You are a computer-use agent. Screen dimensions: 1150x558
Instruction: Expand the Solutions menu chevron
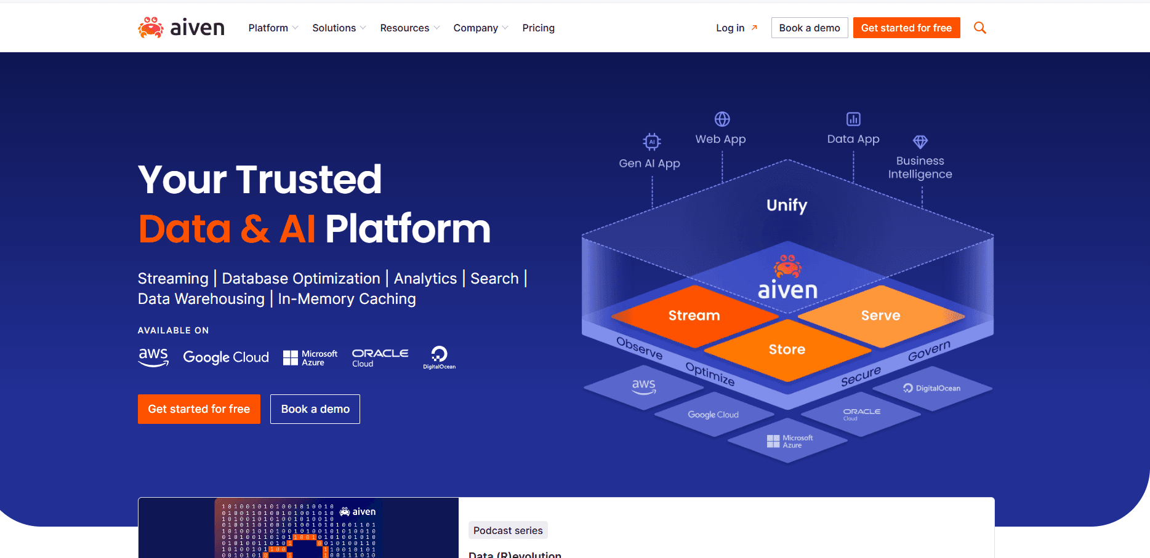[363, 28]
